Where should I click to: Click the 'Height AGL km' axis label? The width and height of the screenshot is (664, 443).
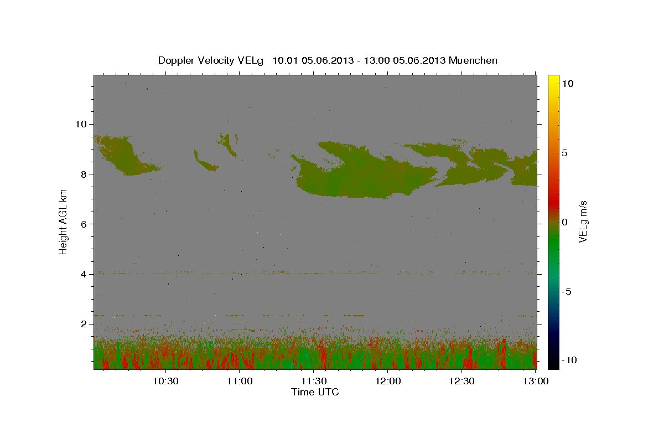tap(64, 222)
